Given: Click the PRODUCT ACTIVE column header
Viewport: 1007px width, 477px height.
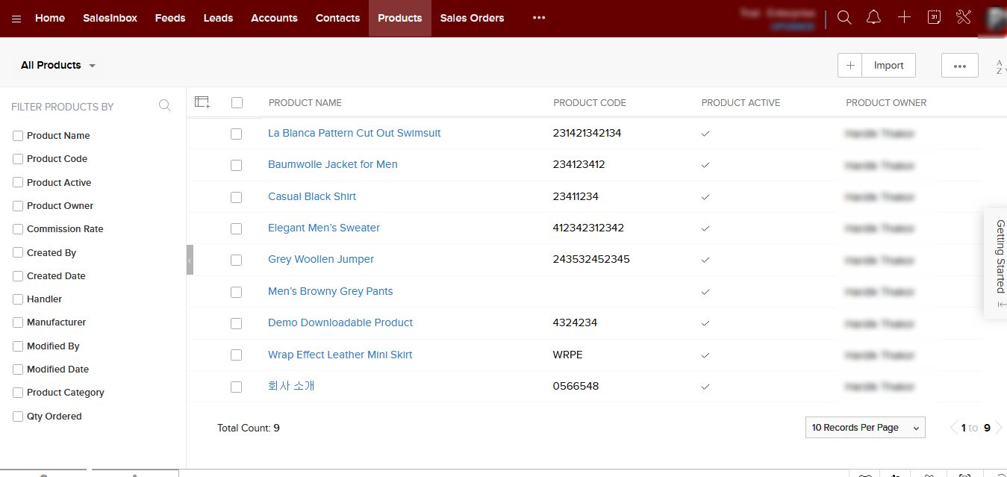Looking at the screenshot, I should point(741,103).
